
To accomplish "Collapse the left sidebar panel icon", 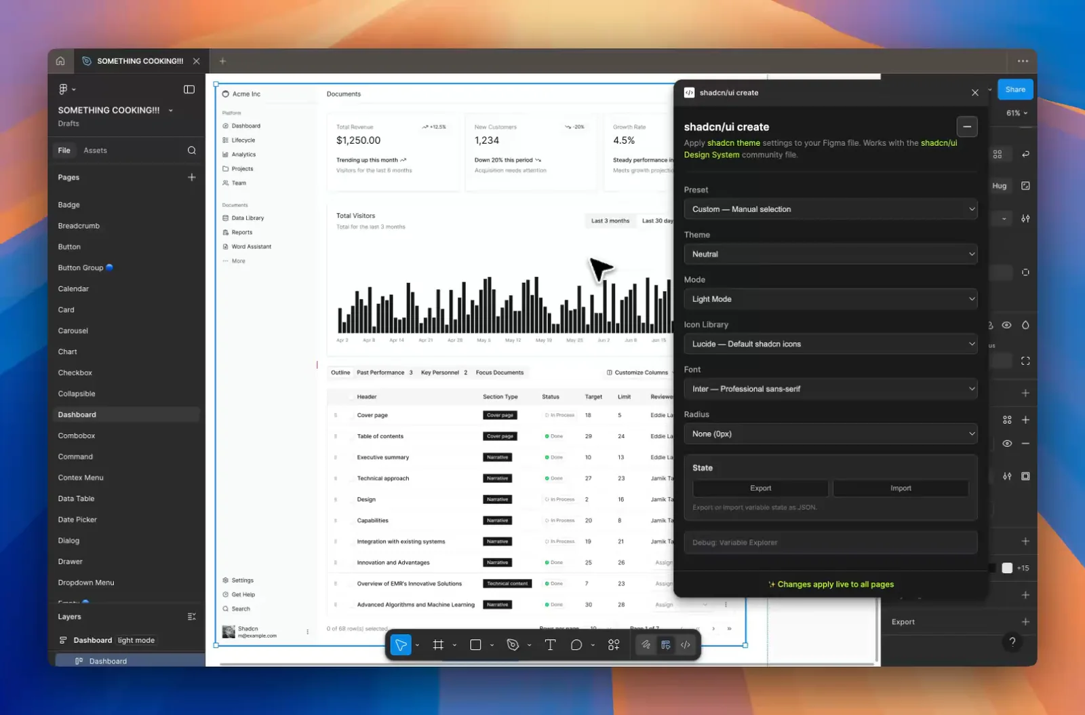I will point(189,90).
